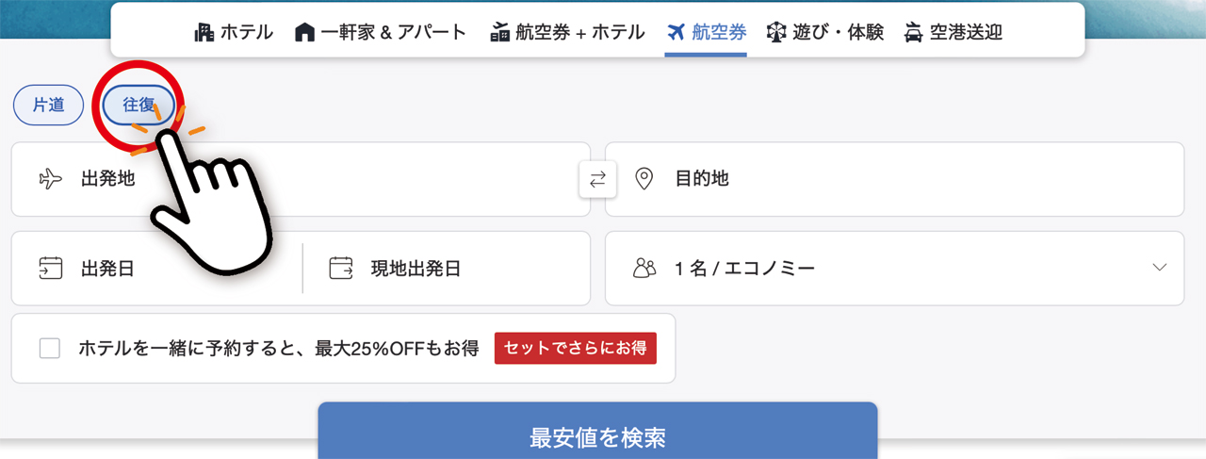The height and width of the screenshot is (459, 1206).
Task: Swap departure and destination with the arrows icon
Action: (597, 179)
